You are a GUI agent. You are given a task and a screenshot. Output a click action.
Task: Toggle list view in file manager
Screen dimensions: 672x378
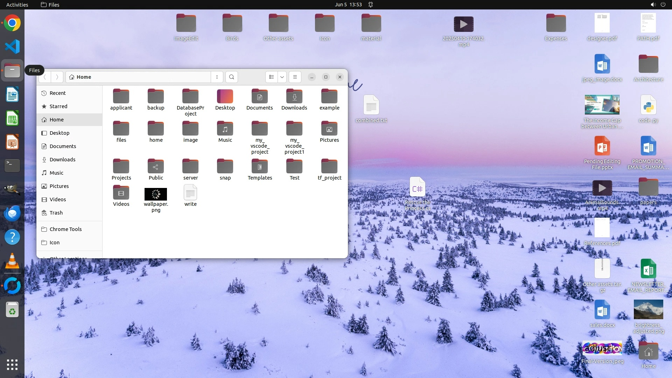(272, 77)
